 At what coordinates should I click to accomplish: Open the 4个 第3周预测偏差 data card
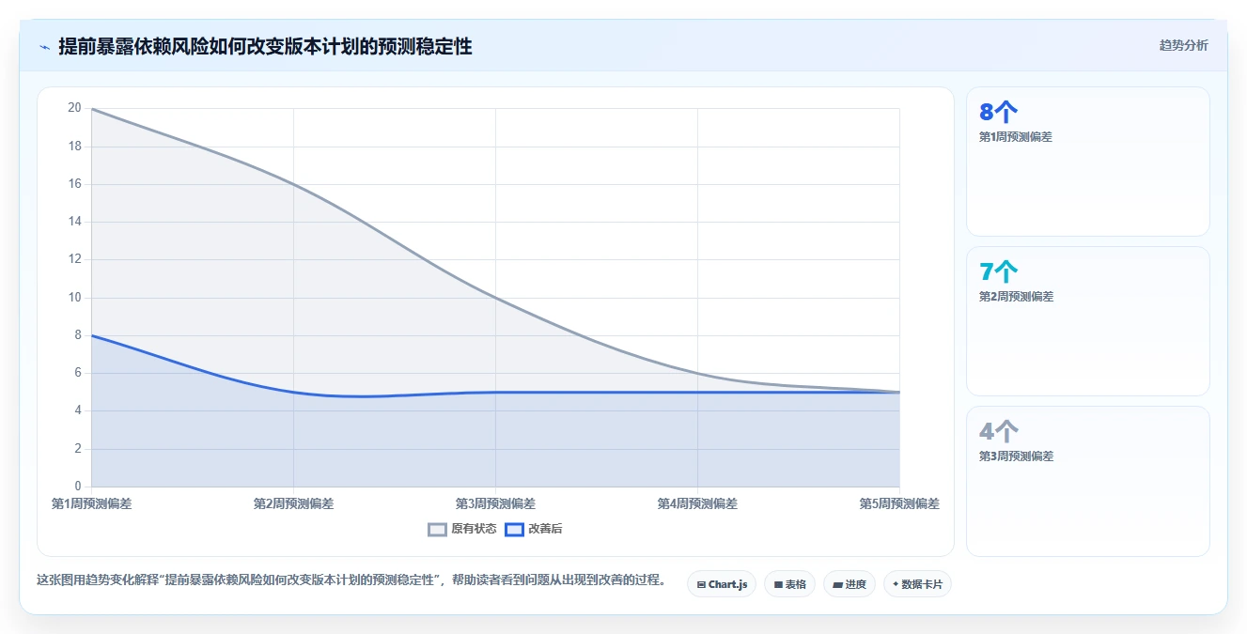point(1087,481)
